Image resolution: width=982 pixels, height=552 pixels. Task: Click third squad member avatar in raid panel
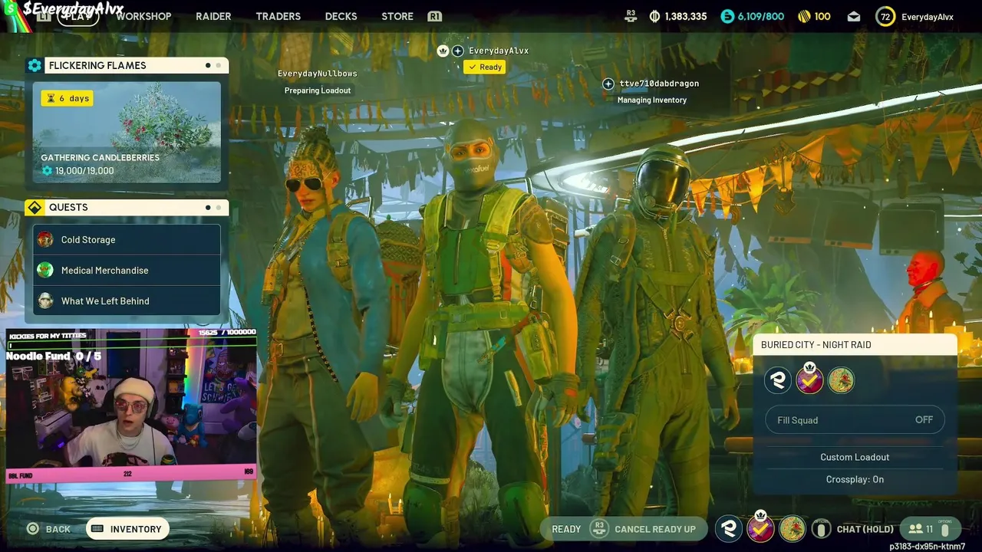pos(841,380)
